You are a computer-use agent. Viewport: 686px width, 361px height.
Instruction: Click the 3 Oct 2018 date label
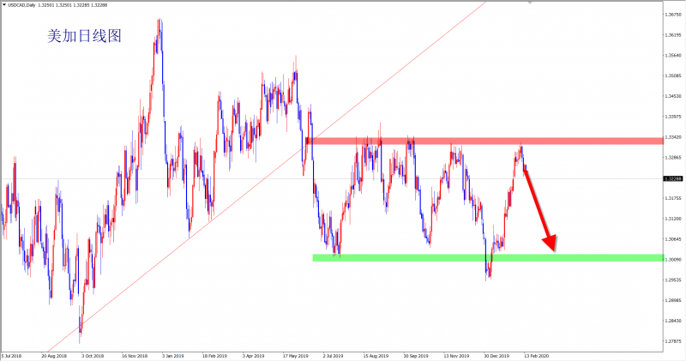point(91,354)
